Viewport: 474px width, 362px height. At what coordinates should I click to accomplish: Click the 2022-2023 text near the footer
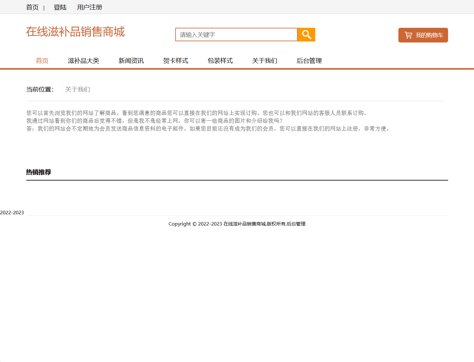pyautogui.click(x=12, y=212)
